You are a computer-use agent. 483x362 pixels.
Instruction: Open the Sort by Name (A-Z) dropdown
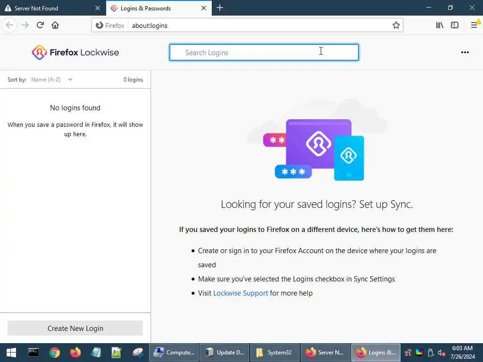pyautogui.click(x=52, y=79)
